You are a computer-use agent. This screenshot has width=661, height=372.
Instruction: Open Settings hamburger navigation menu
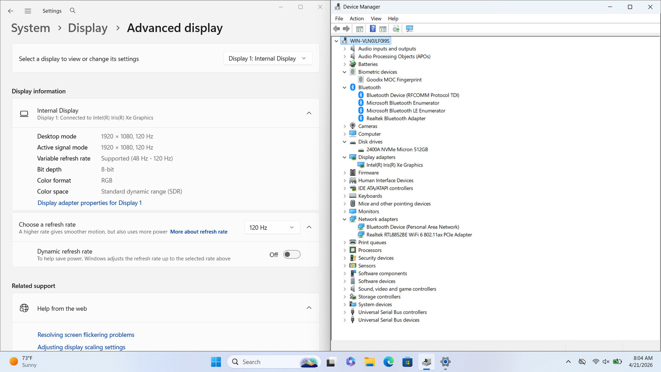tap(28, 11)
